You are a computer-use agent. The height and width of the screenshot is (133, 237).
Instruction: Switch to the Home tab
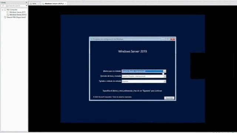tap(34, 3)
